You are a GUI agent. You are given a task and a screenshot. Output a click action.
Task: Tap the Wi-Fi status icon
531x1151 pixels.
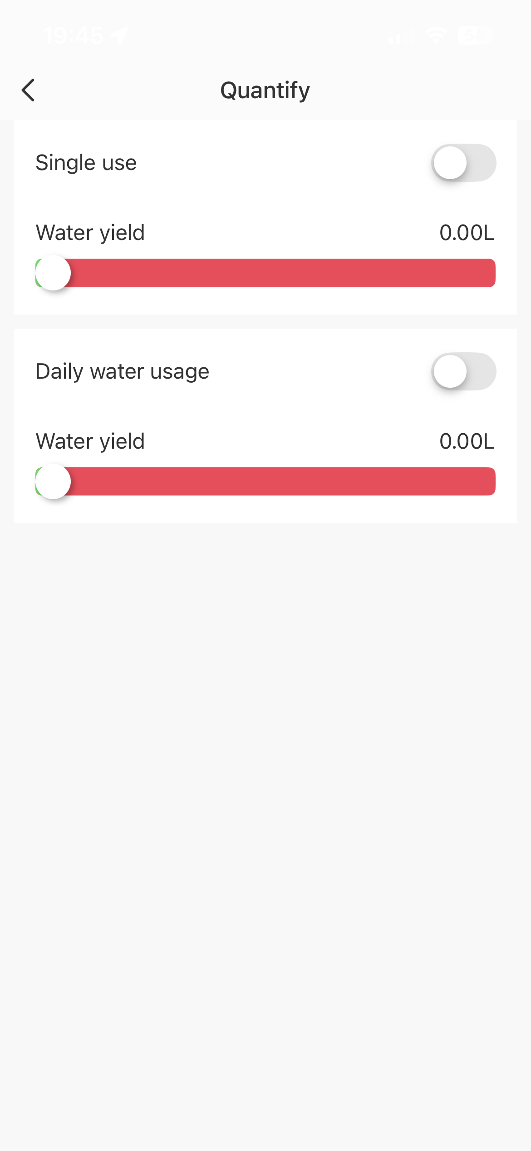[x=436, y=35]
